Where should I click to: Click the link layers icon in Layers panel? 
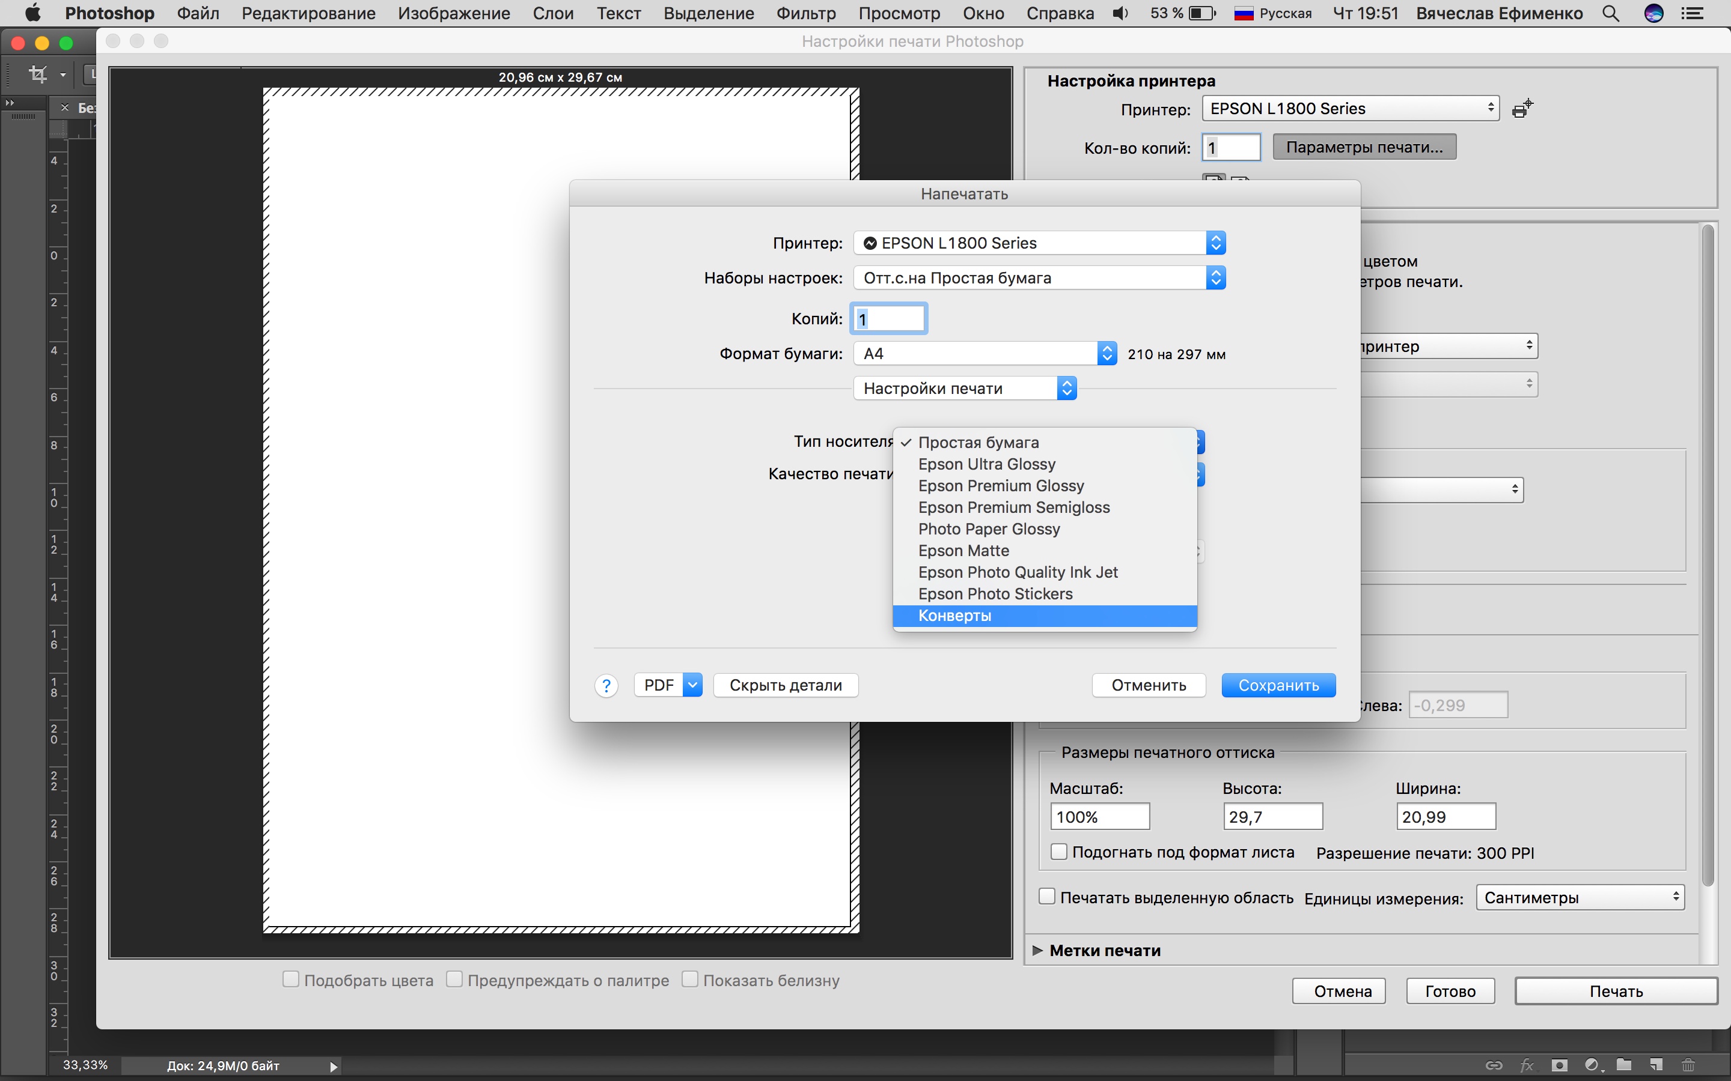[1494, 1065]
